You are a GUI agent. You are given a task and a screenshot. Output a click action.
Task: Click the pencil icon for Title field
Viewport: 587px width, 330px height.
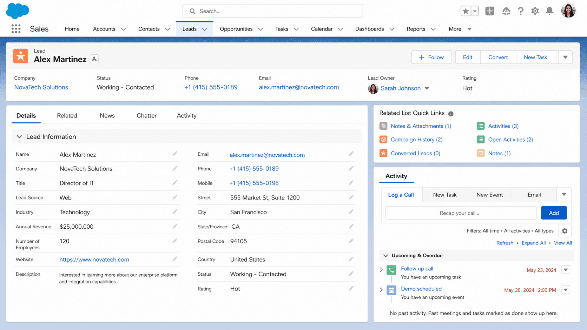(x=175, y=183)
